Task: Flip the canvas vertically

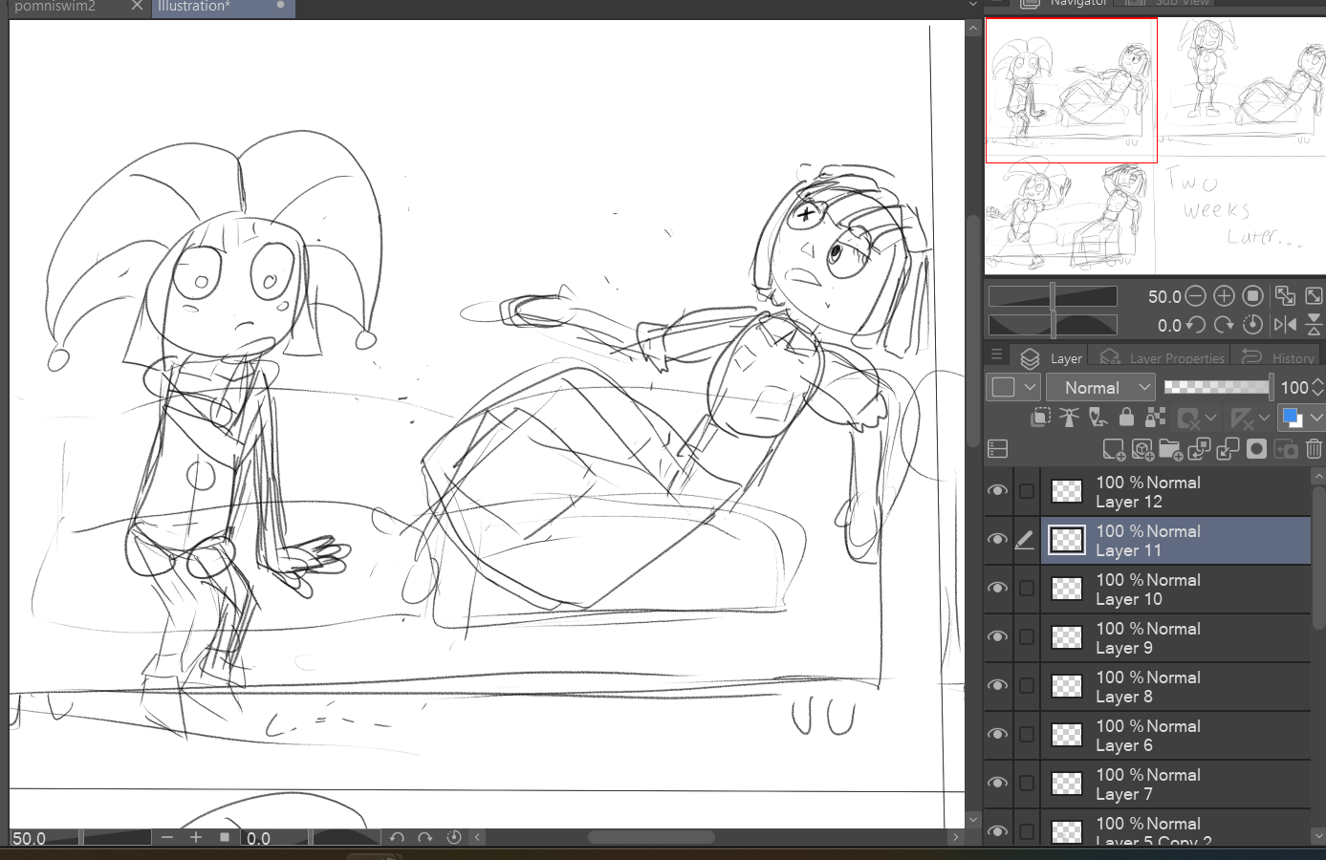Action: (x=1315, y=325)
